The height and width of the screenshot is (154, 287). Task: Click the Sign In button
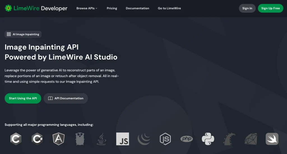[247, 8]
